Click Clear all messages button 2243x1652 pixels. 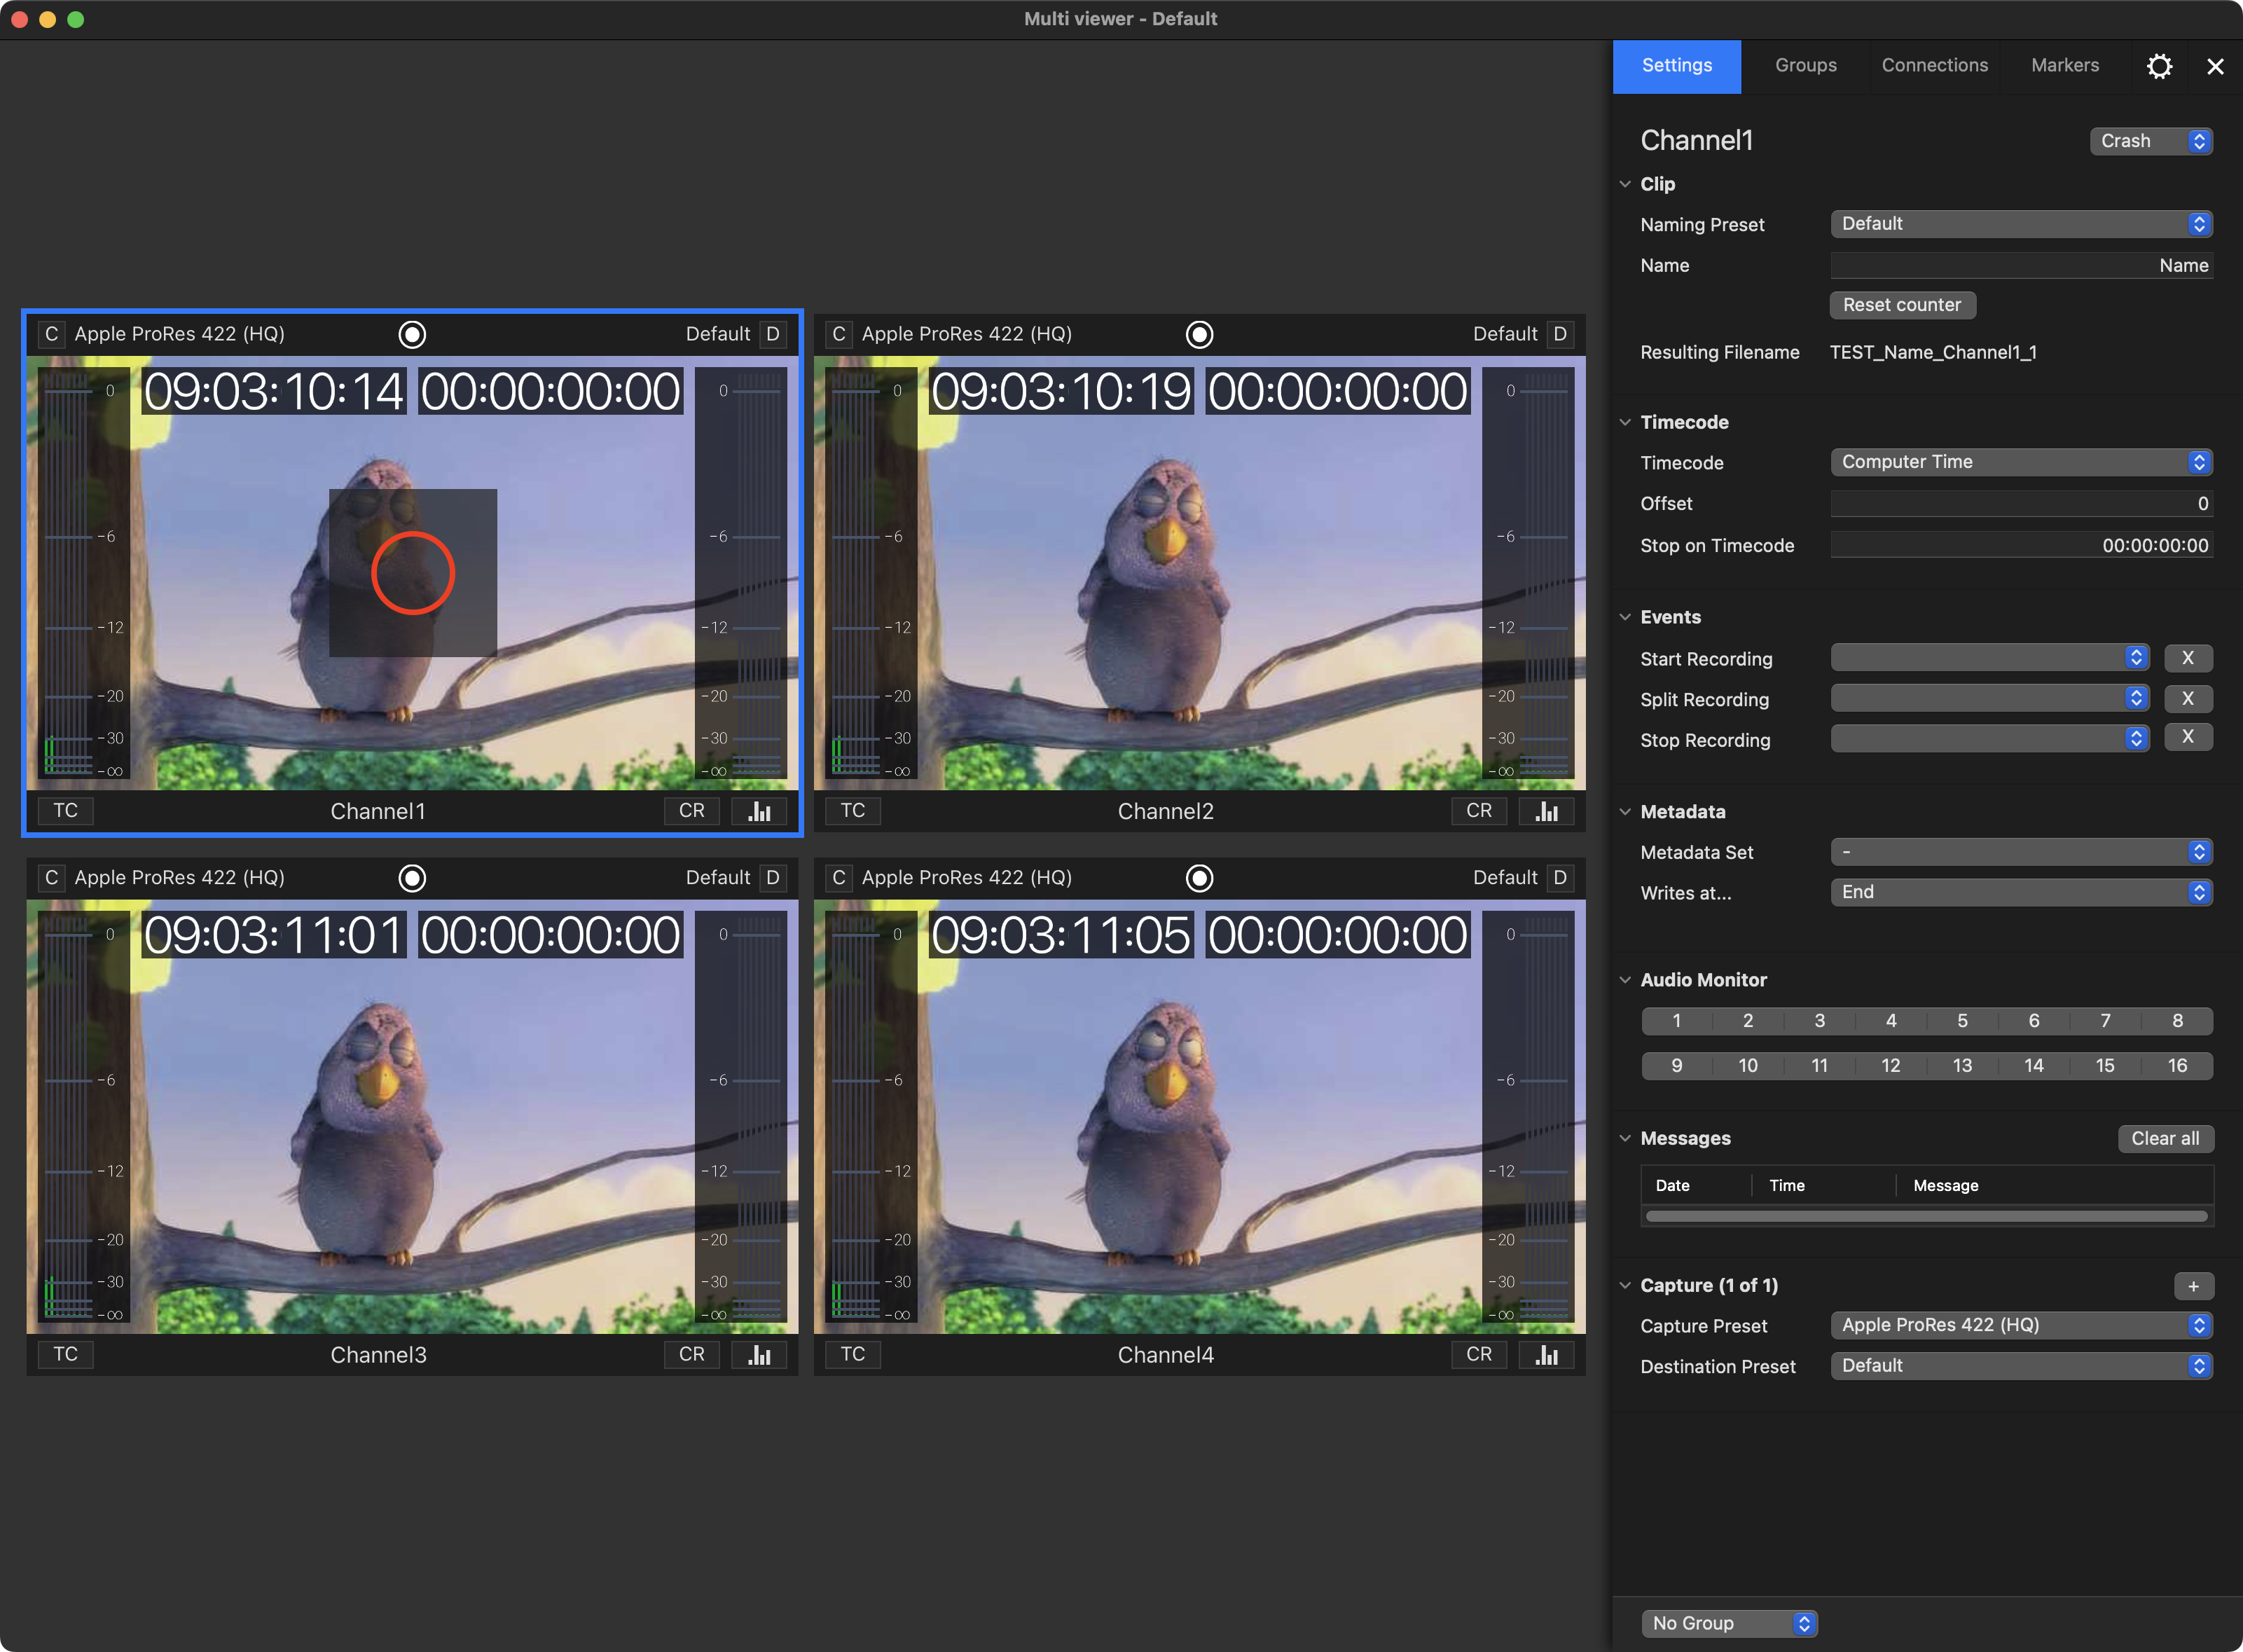(2165, 1138)
